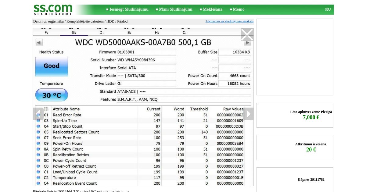
Task: Click the Features field S.M.A.R.T., AAM, NCQ
Action: [x=184, y=99]
